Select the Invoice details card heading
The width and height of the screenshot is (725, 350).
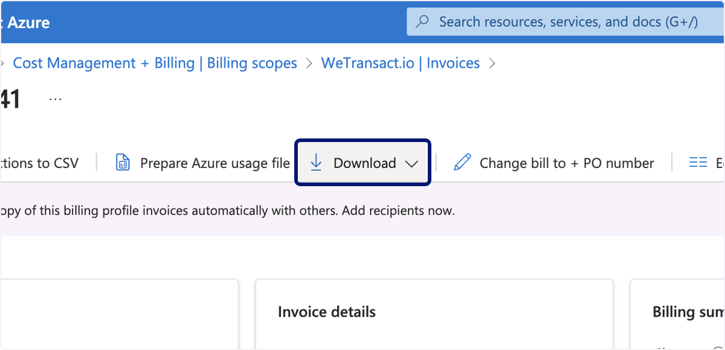pos(327,312)
